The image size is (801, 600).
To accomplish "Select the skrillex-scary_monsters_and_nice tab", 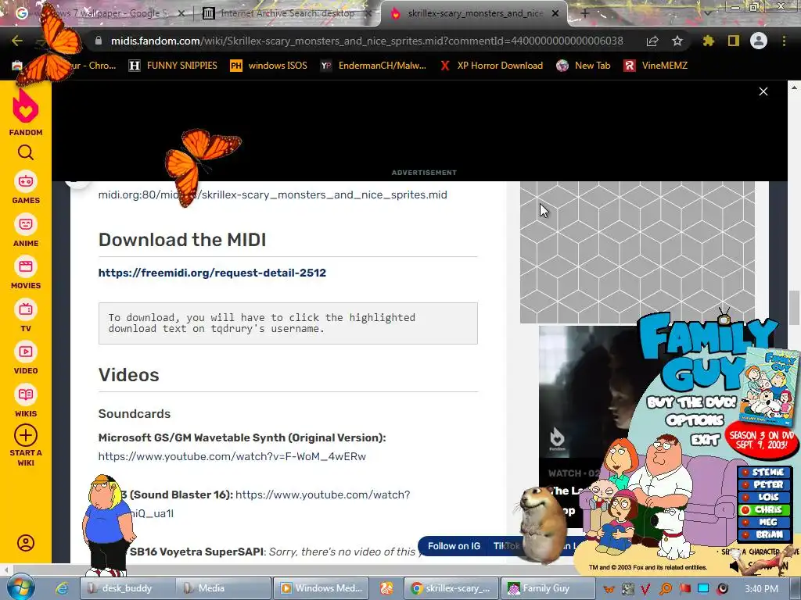I will [x=474, y=13].
